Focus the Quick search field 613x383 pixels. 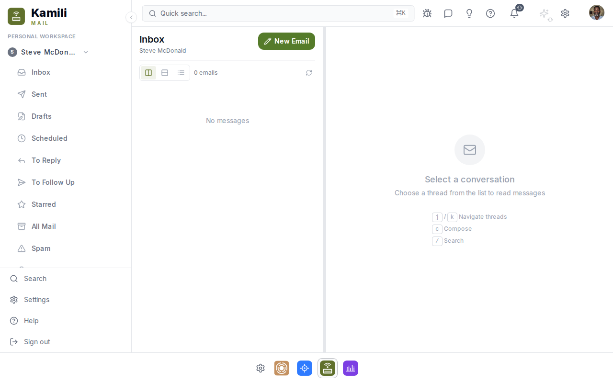pyautogui.click(x=278, y=13)
